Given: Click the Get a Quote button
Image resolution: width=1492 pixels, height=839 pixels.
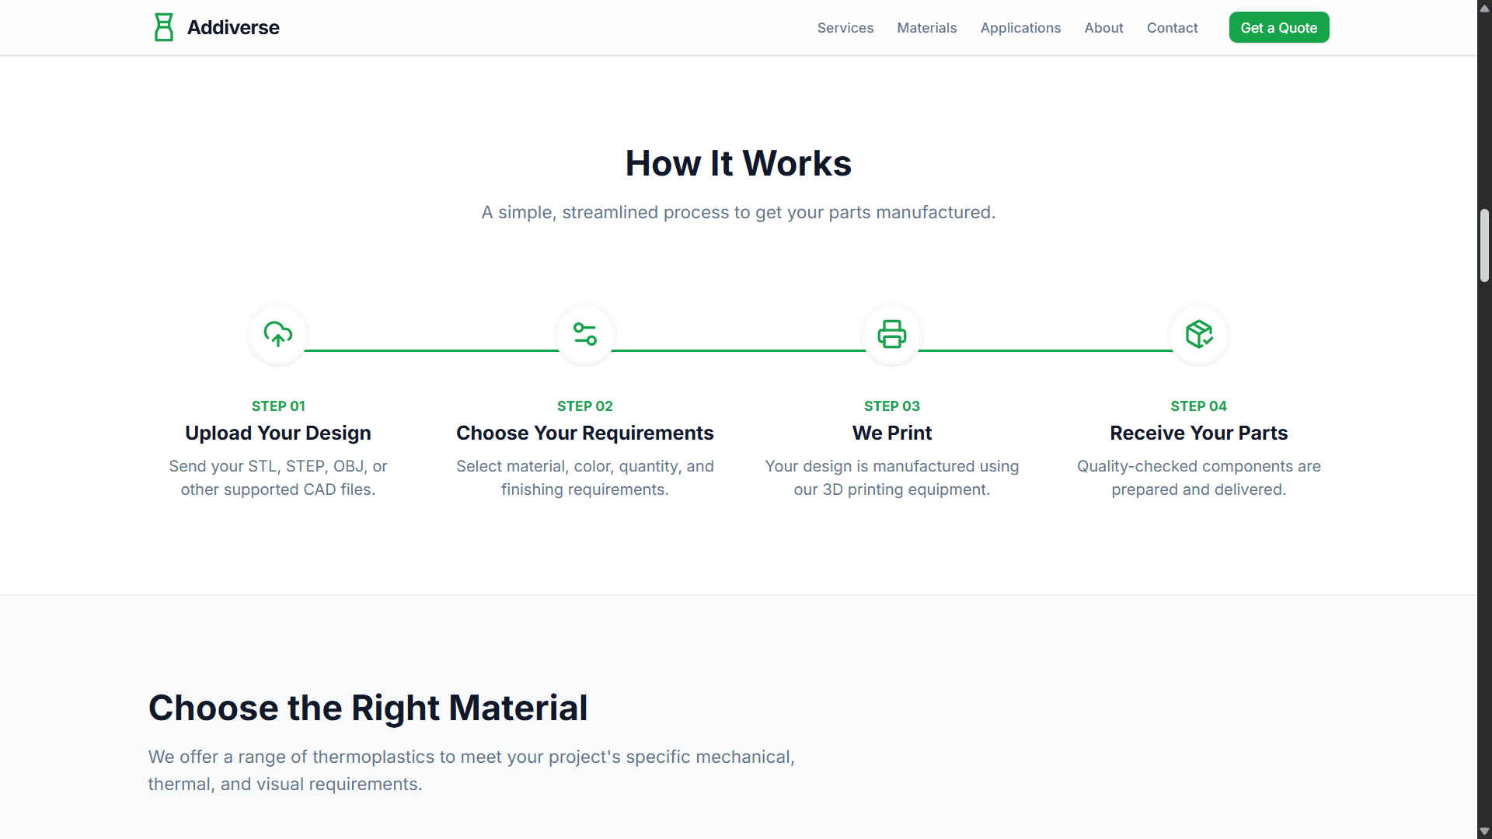Looking at the screenshot, I should click(x=1279, y=27).
